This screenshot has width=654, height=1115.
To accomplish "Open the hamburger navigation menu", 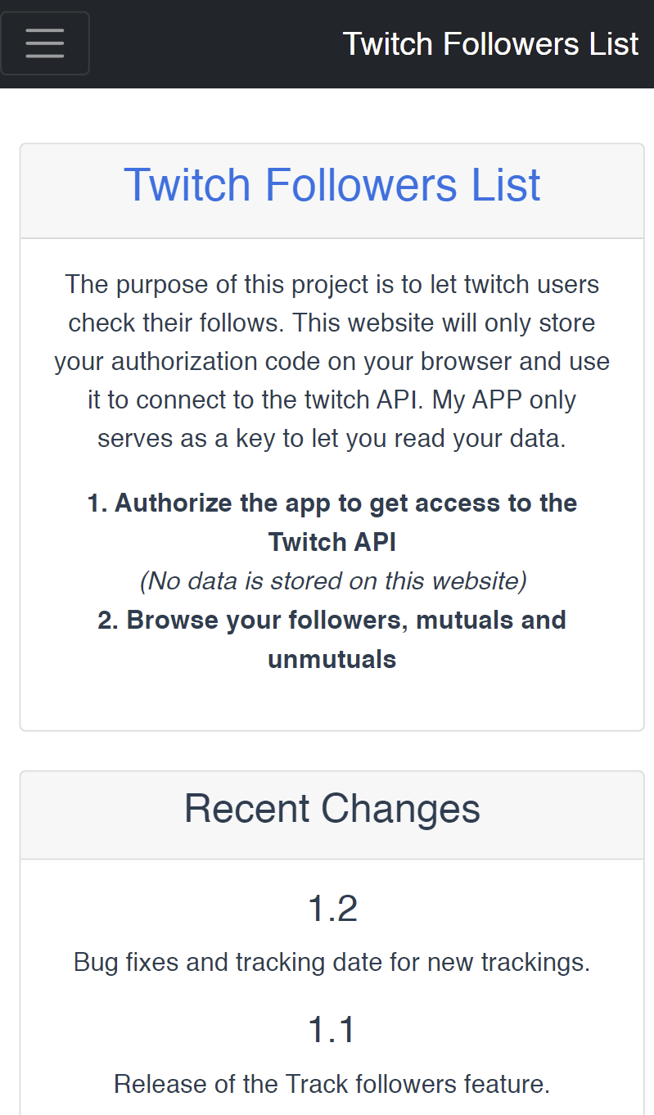I will point(44,43).
